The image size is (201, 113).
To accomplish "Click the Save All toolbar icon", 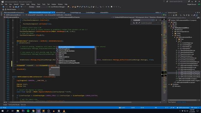I will click(18, 7).
